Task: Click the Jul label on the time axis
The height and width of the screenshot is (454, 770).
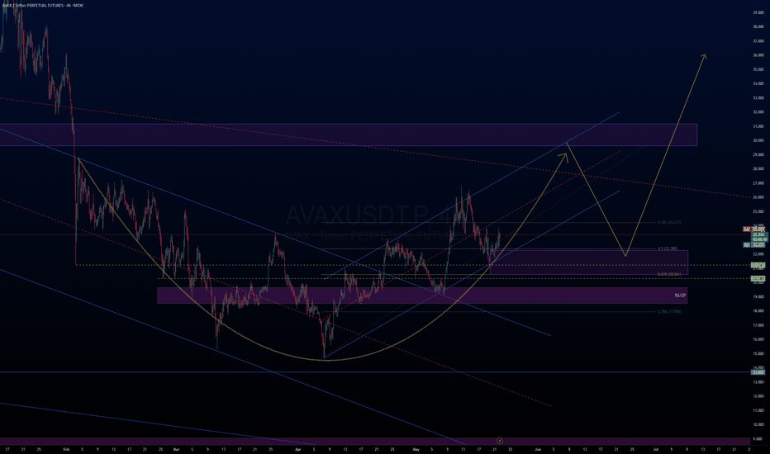Action: point(655,449)
